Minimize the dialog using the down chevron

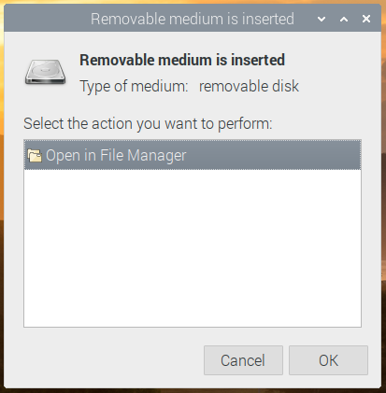coord(322,20)
